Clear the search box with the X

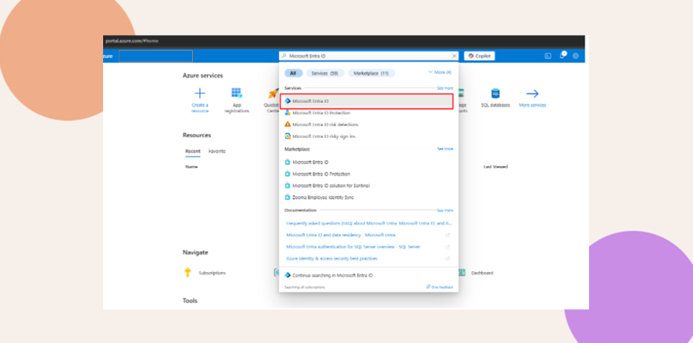click(455, 56)
